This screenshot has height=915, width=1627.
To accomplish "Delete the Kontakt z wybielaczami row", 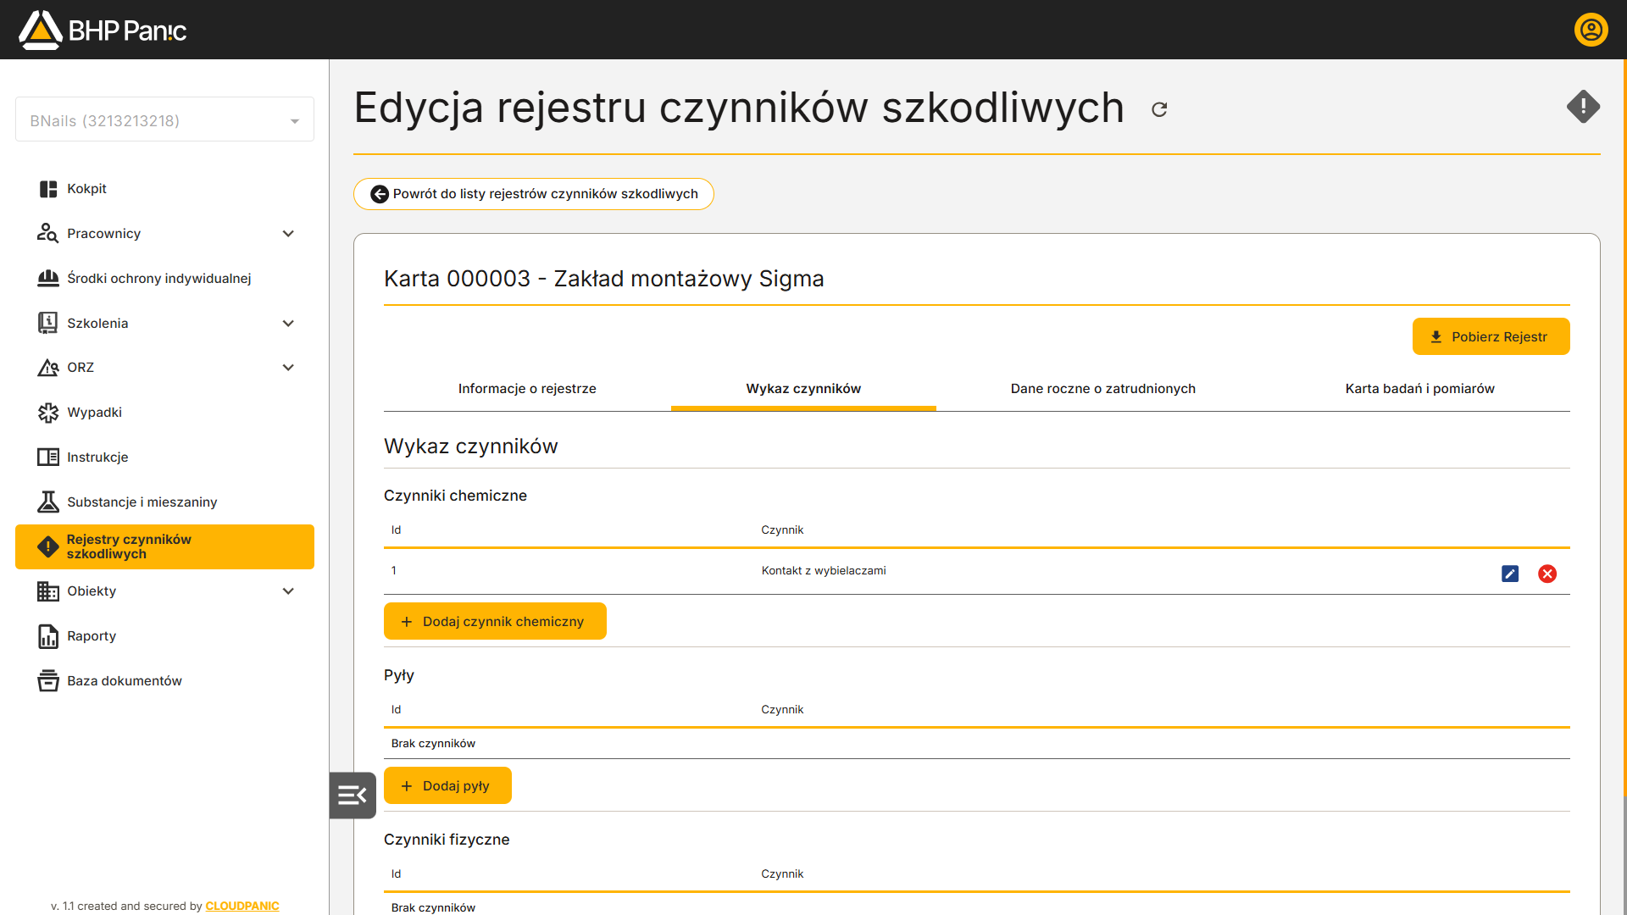I will pyautogui.click(x=1547, y=574).
